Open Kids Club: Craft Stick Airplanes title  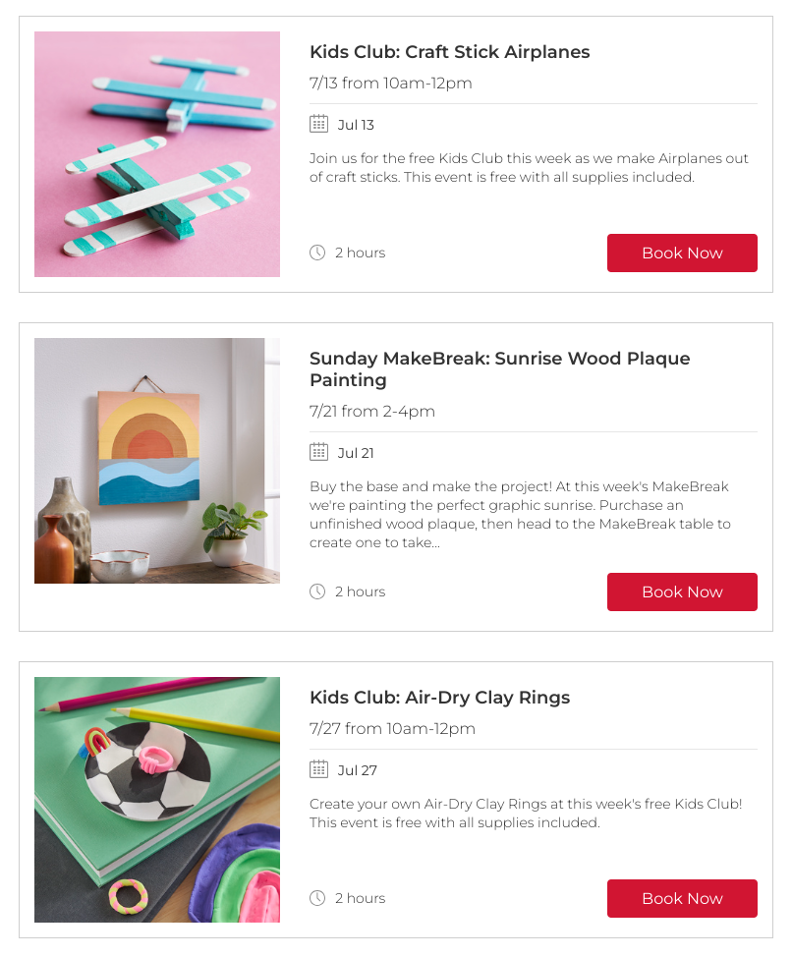pos(450,52)
